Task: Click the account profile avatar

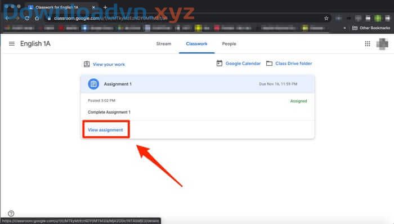Action: [x=382, y=44]
